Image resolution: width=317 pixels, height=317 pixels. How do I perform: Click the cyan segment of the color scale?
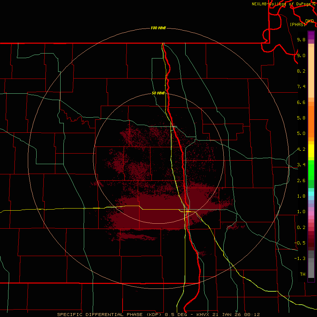click(x=311, y=194)
